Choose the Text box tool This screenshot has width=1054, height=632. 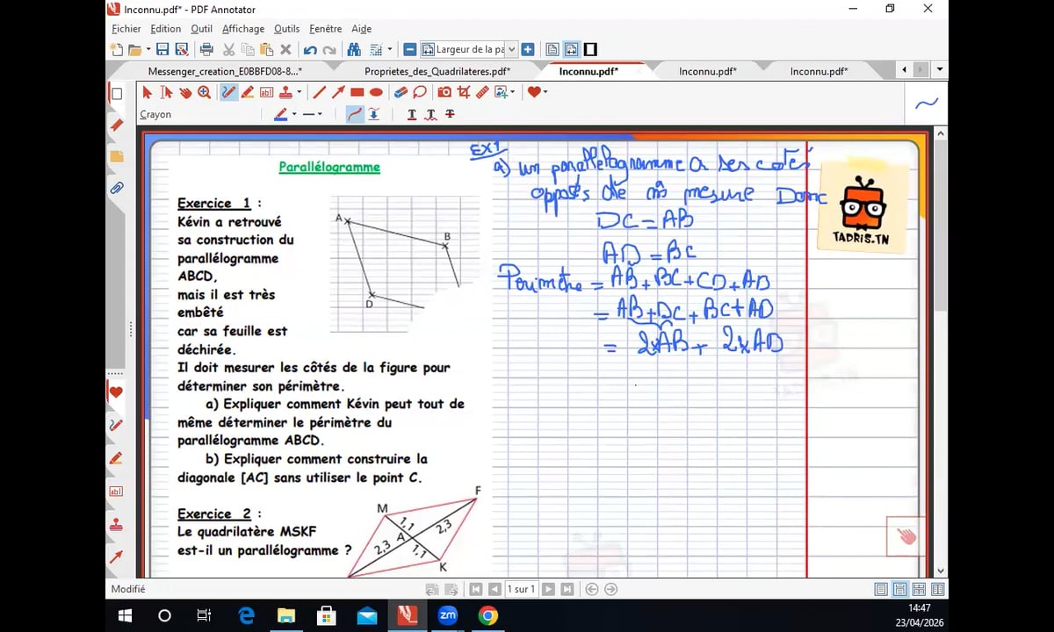266,92
